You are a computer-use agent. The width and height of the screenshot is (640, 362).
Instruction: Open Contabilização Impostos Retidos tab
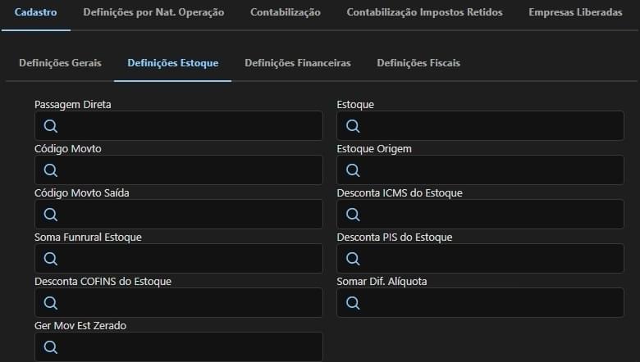click(424, 13)
